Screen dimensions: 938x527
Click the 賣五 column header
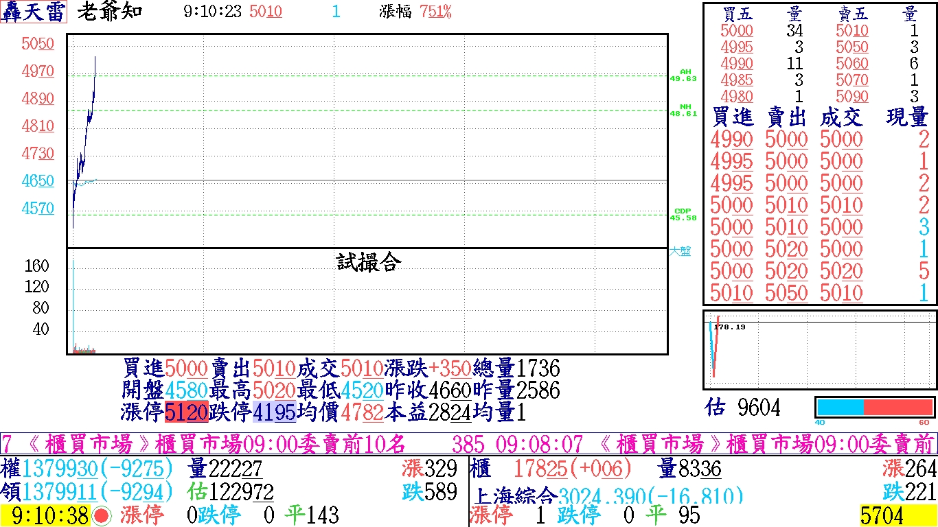click(852, 14)
